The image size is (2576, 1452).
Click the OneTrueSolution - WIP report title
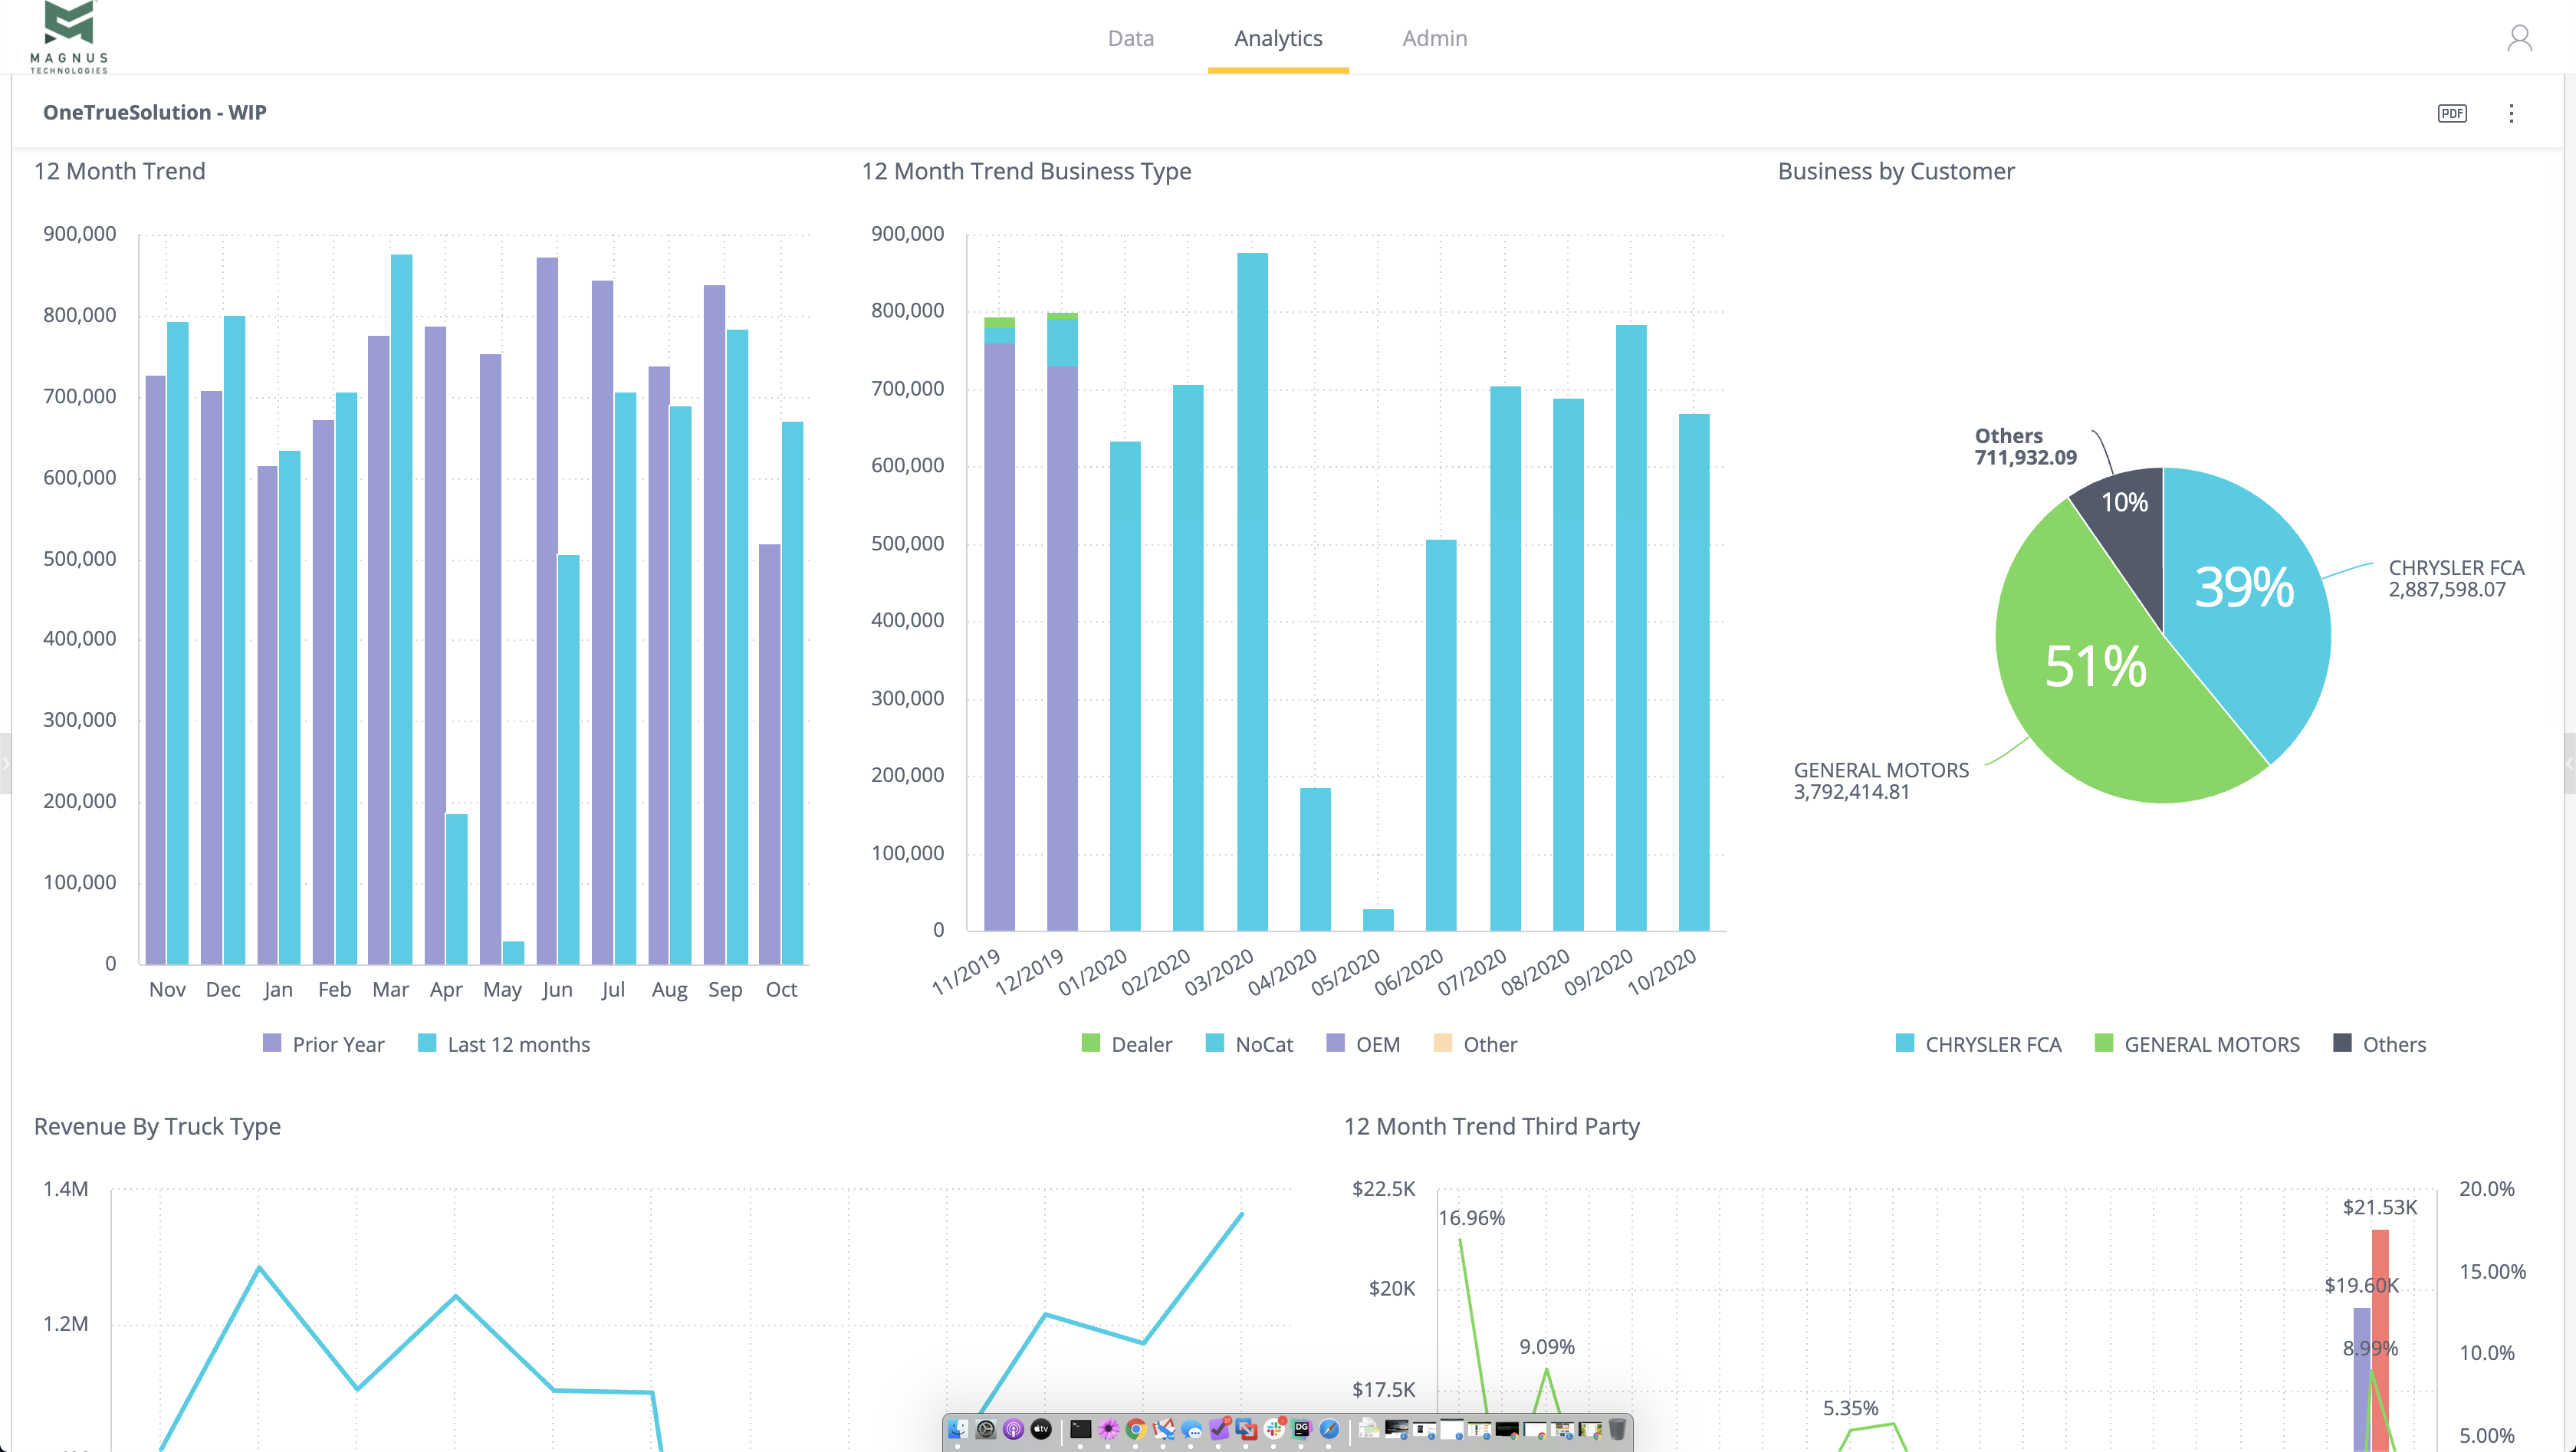coord(155,112)
